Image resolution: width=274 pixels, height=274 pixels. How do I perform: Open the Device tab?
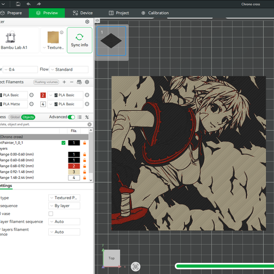coord(83,13)
